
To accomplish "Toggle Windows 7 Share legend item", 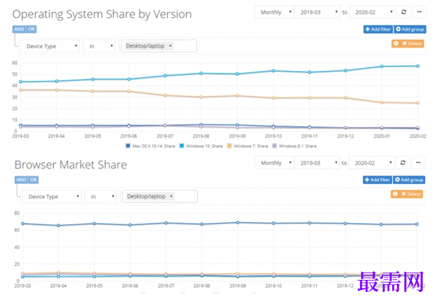I will (248, 146).
